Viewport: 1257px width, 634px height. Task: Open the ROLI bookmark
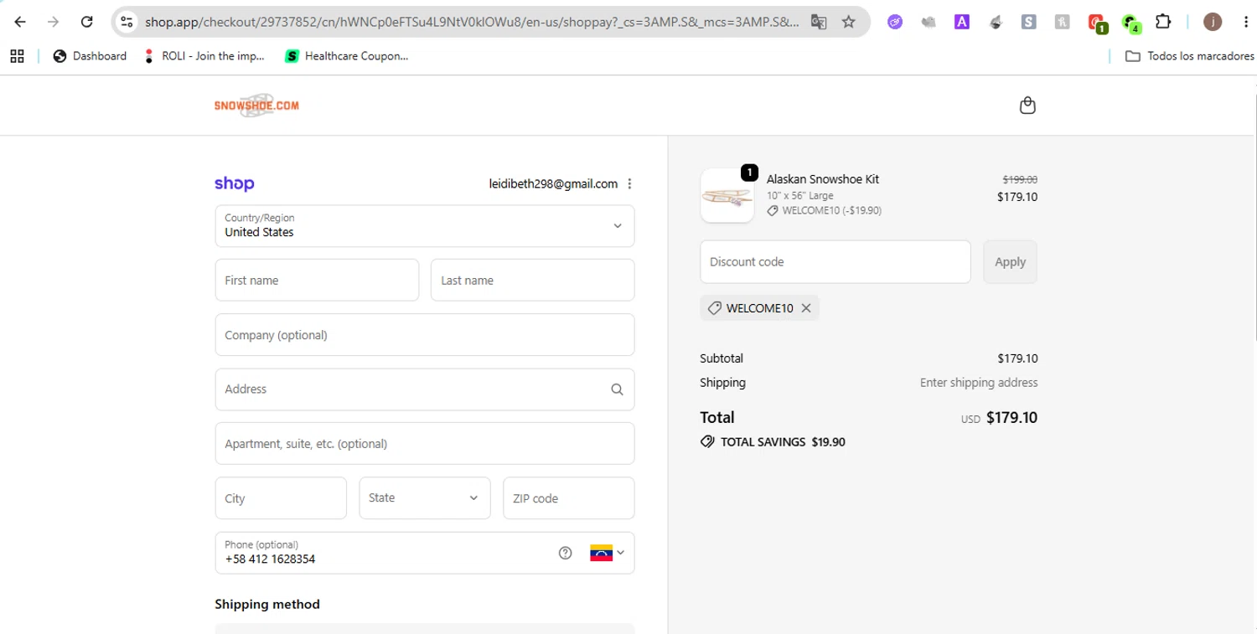click(204, 56)
